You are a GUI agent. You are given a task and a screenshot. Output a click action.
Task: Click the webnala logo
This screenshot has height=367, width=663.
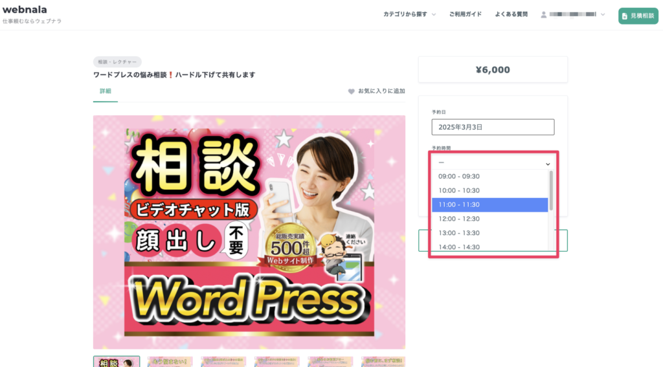coord(25,9)
